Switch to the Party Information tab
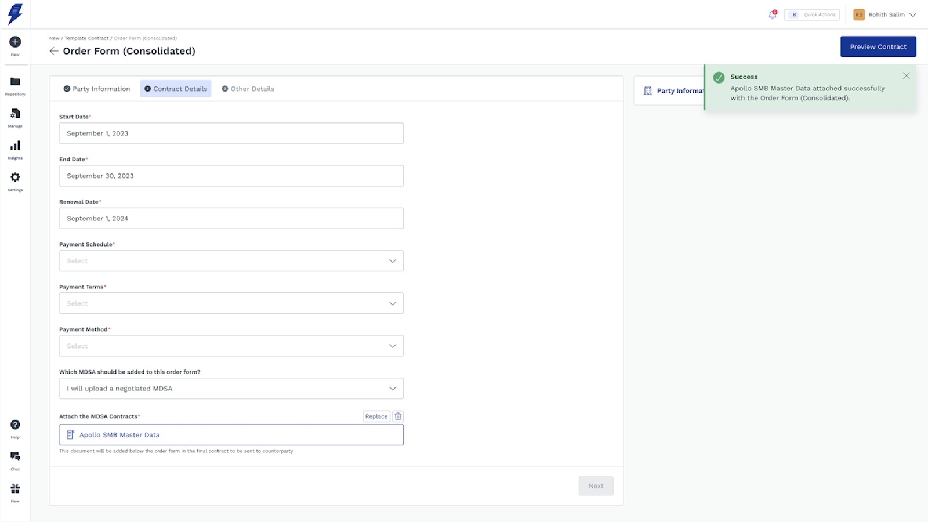The width and height of the screenshot is (928, 522). tap(97, 89)
